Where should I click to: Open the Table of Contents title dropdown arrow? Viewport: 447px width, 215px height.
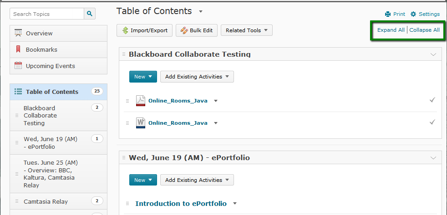pos(201,12)
